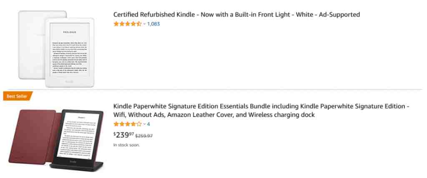Click first star of Paperwhite bundle rating
The width and height of the screenshot is (427, 178).
coord(116,124)
